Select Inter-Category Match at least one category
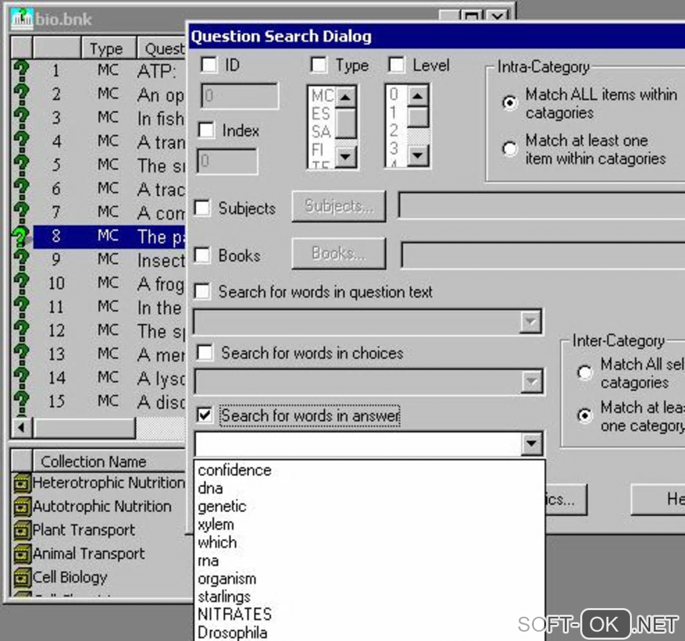 click(x=584, y=415)
